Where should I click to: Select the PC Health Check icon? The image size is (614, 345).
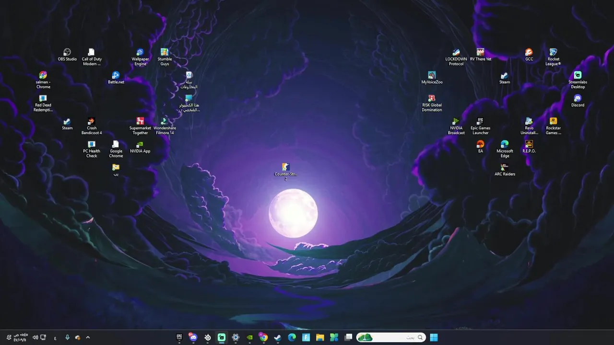[x=92, y=149]
